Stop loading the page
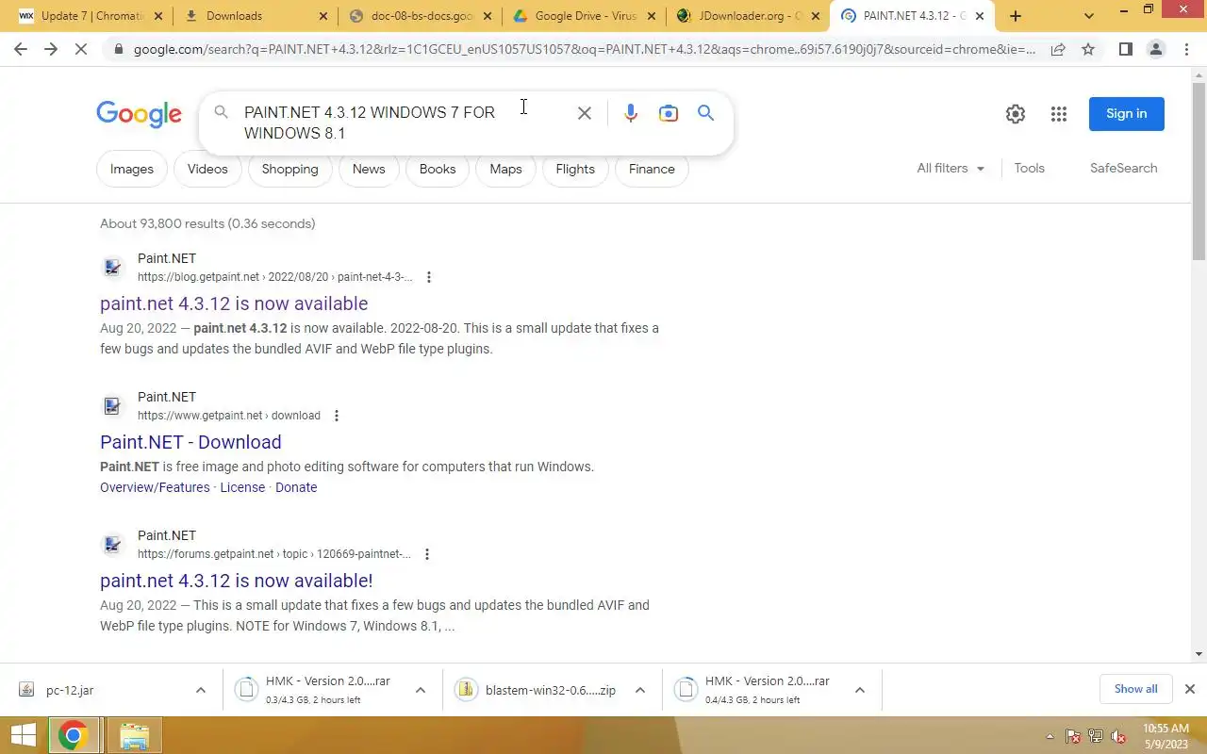 81,49
